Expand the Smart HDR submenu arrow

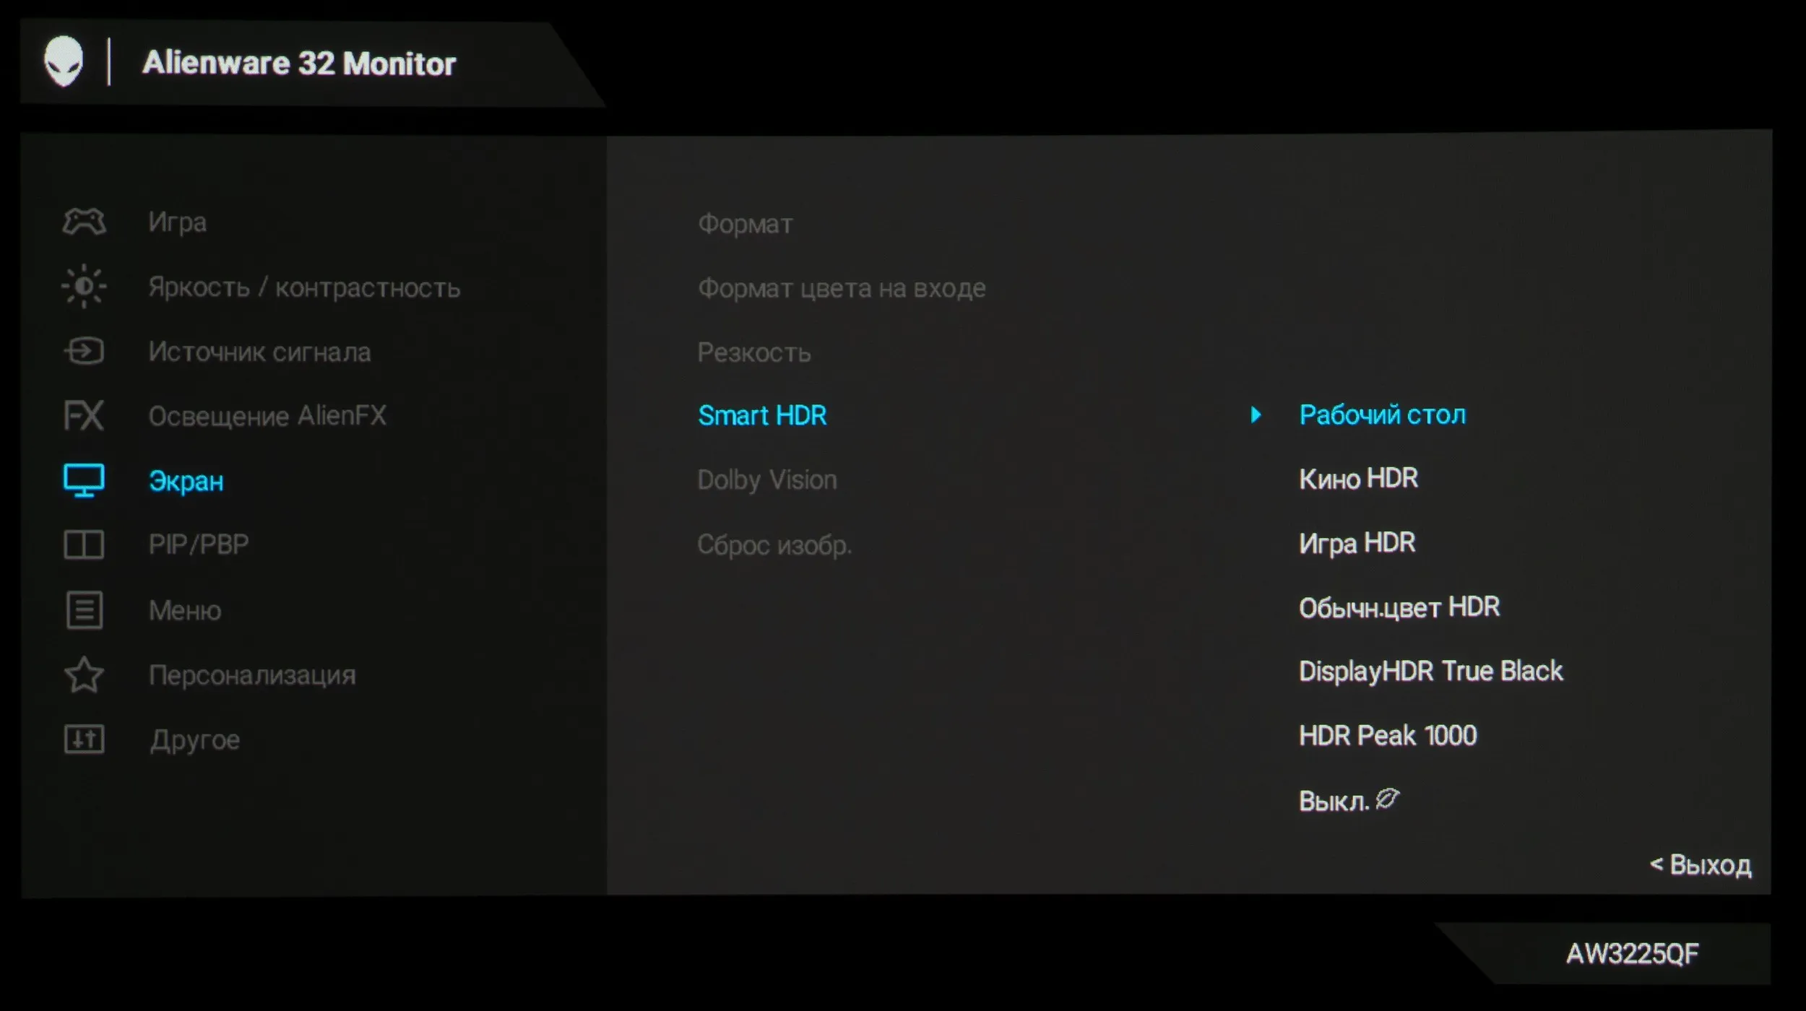1256,415
